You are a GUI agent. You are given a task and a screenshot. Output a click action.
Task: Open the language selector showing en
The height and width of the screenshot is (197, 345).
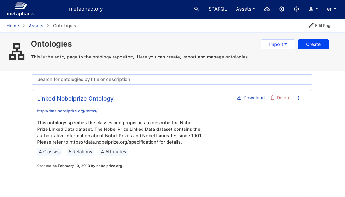click(x=331, y=9)
